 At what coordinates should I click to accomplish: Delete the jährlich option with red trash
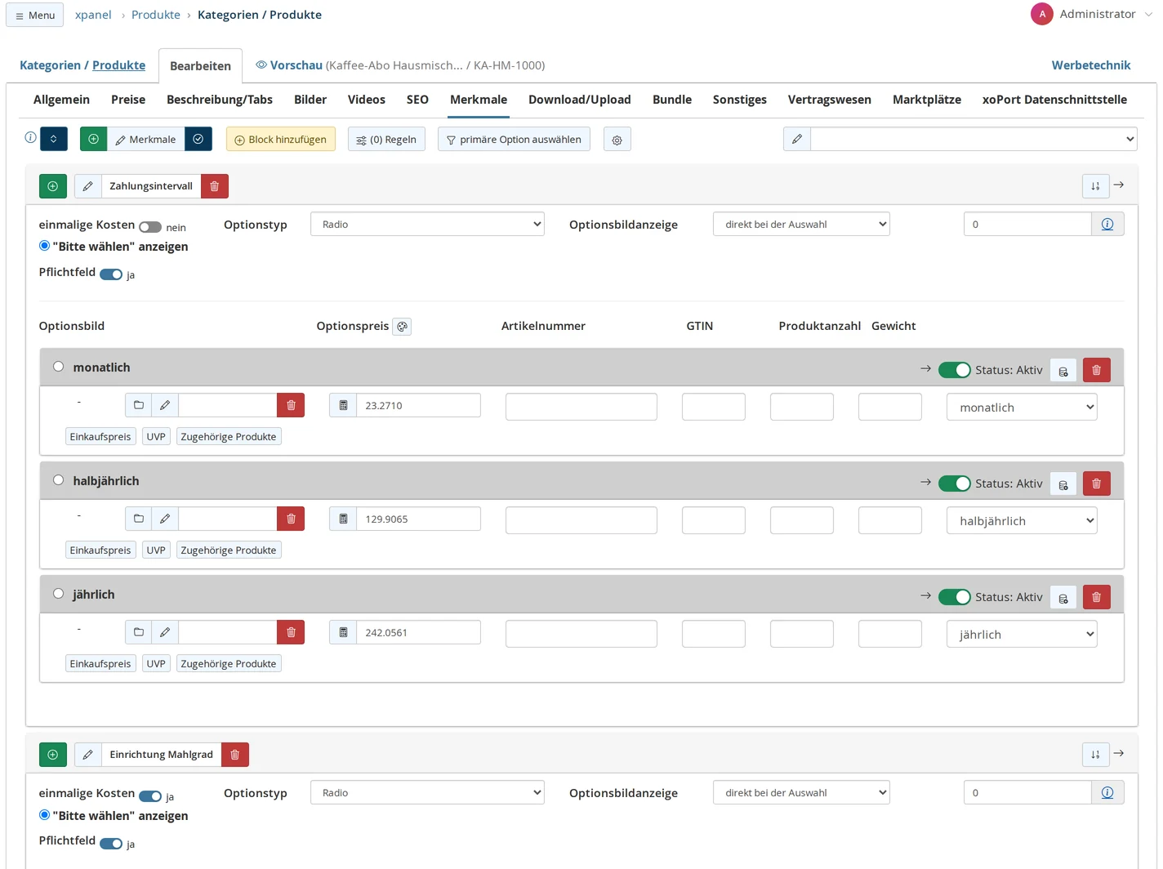pyautogui.click(x=1097, y=598)
